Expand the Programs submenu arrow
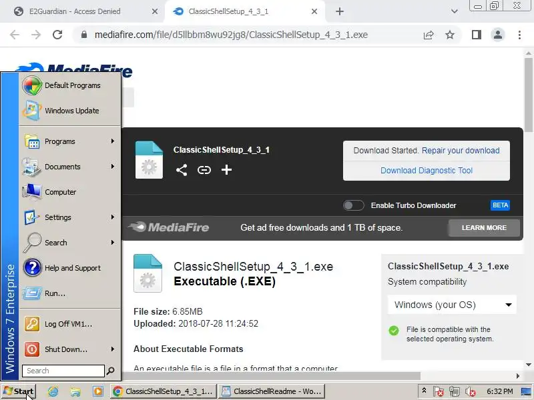Screen dimensions: 534x400 pos(112,141)
